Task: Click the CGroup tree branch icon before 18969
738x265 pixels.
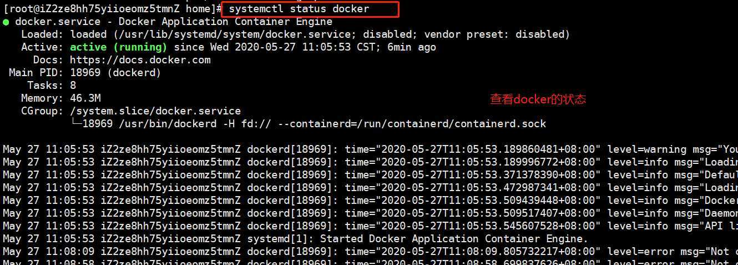Action: 76,123
